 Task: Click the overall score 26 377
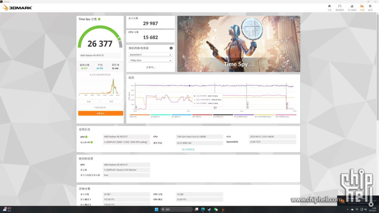tap(100, 44)
